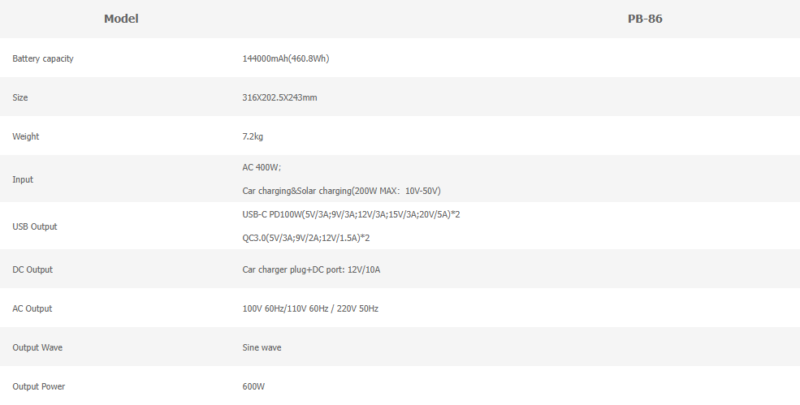
Task: Click the 316X202.5X243mm dimensions value
Action: coord(279,97)
